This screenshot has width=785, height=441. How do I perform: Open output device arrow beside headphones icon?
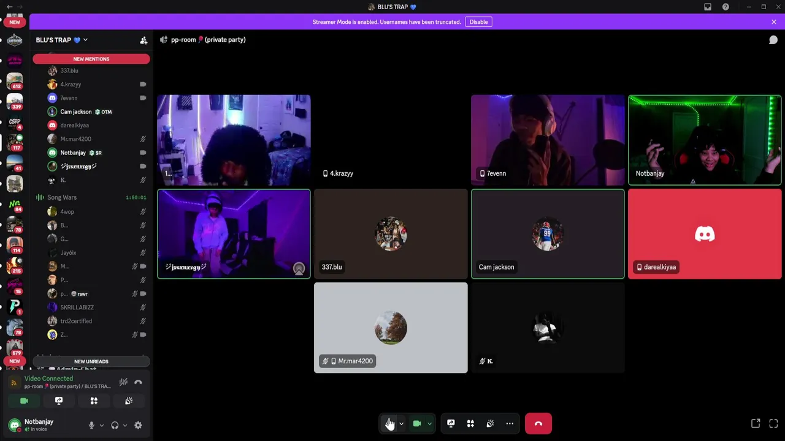point(124,425)
